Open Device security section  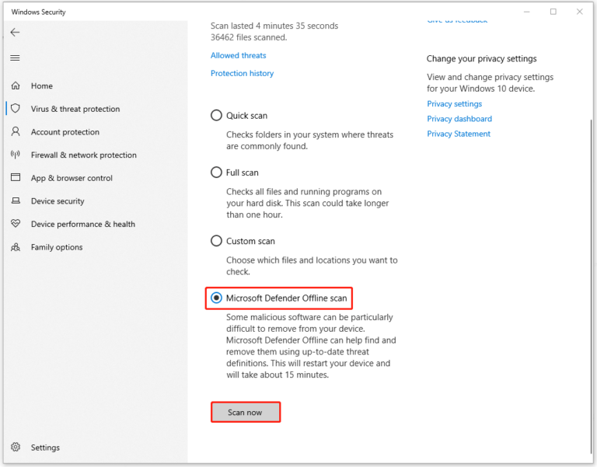(x=58, y=201)
